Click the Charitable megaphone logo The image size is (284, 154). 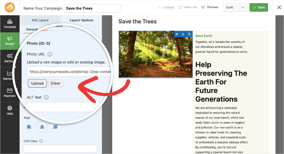[10, 7]
